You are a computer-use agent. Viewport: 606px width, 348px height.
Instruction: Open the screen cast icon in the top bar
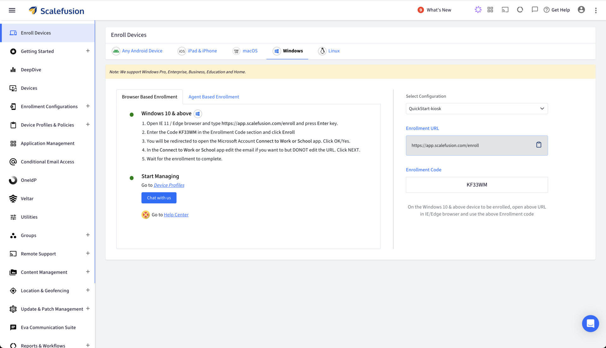[505, 10]
